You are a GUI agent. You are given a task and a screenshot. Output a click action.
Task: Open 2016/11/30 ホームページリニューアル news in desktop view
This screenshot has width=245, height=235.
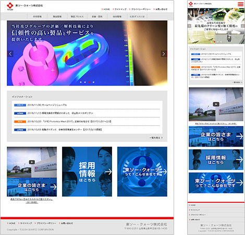click(x=47, y=105)
